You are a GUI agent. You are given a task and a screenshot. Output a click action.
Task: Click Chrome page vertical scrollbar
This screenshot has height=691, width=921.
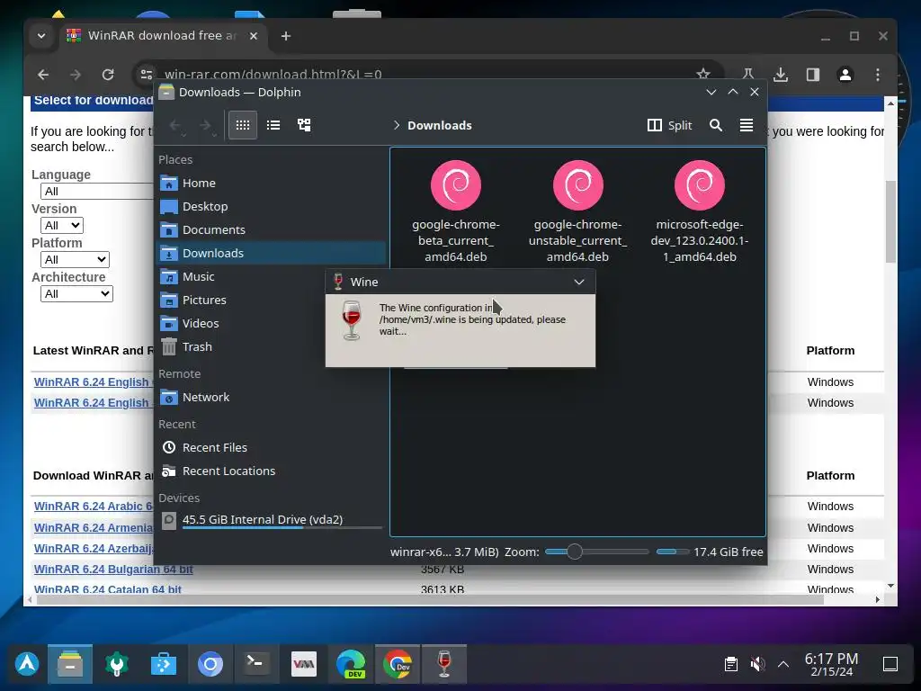(x=890, y=222)
